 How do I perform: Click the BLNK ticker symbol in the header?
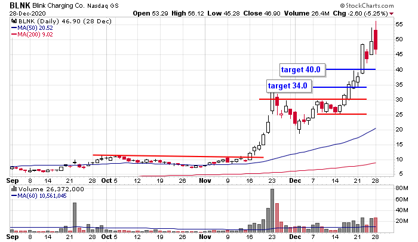(20, 5)
